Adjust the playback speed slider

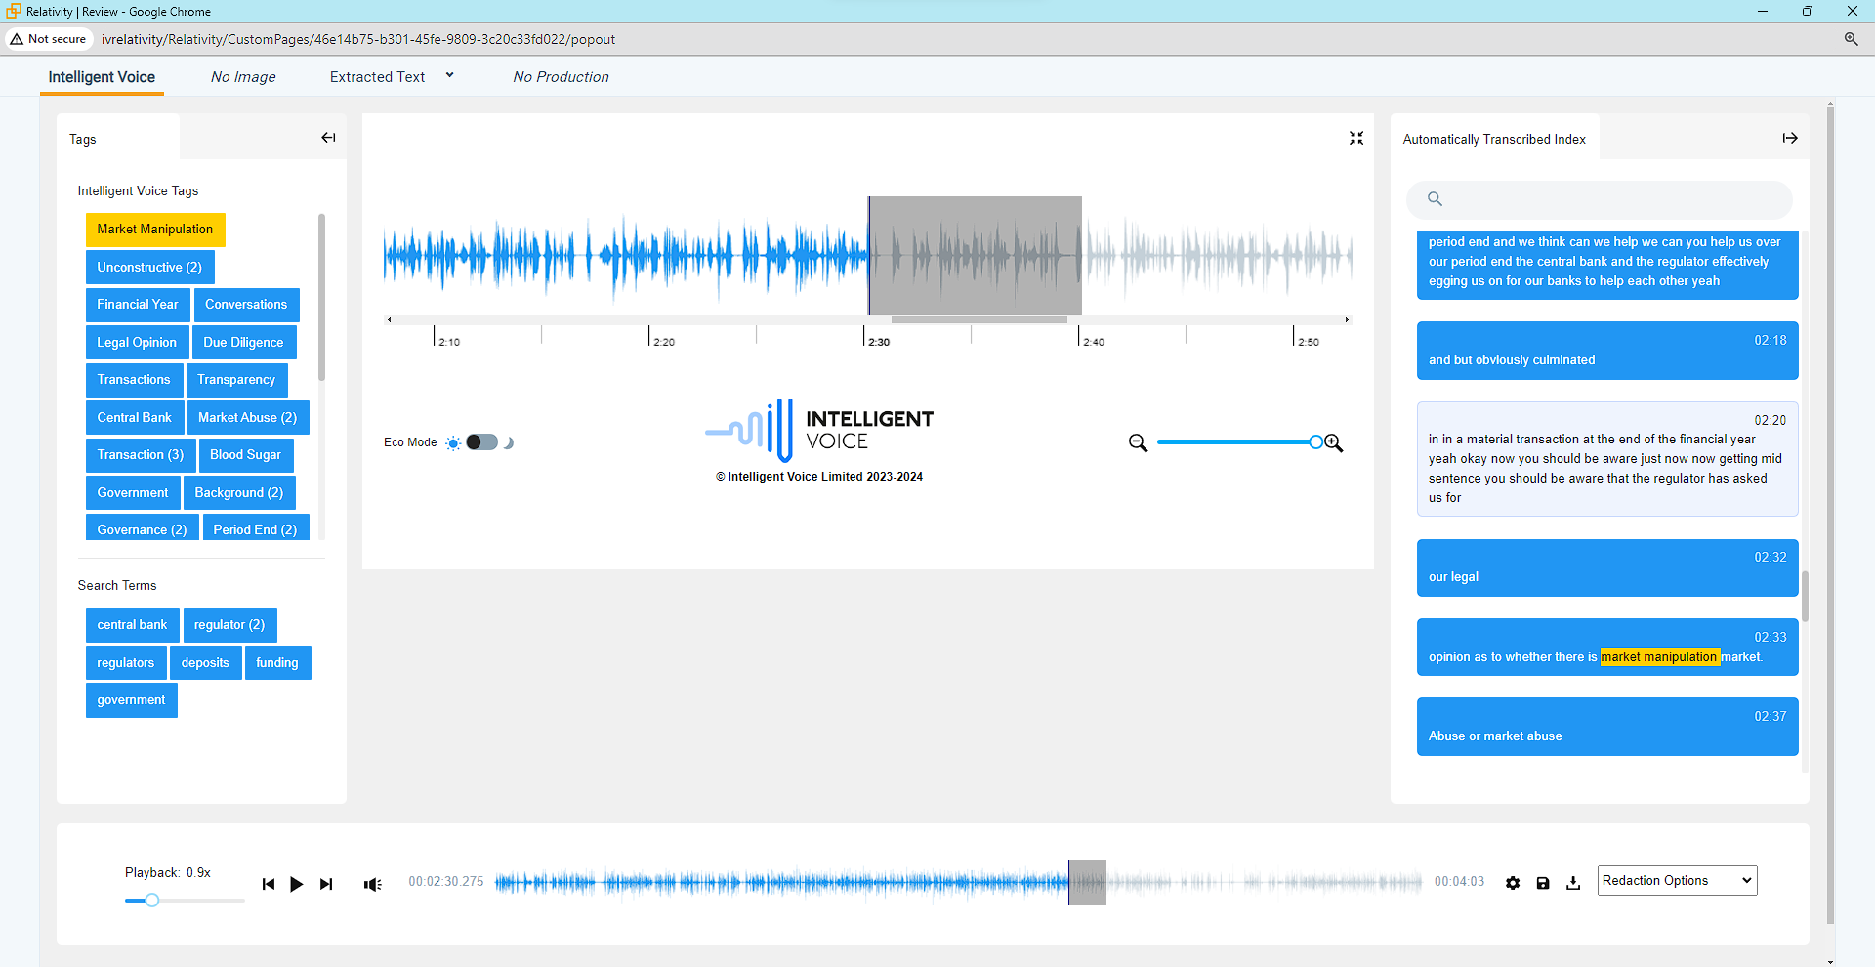(x=152, y=901)
